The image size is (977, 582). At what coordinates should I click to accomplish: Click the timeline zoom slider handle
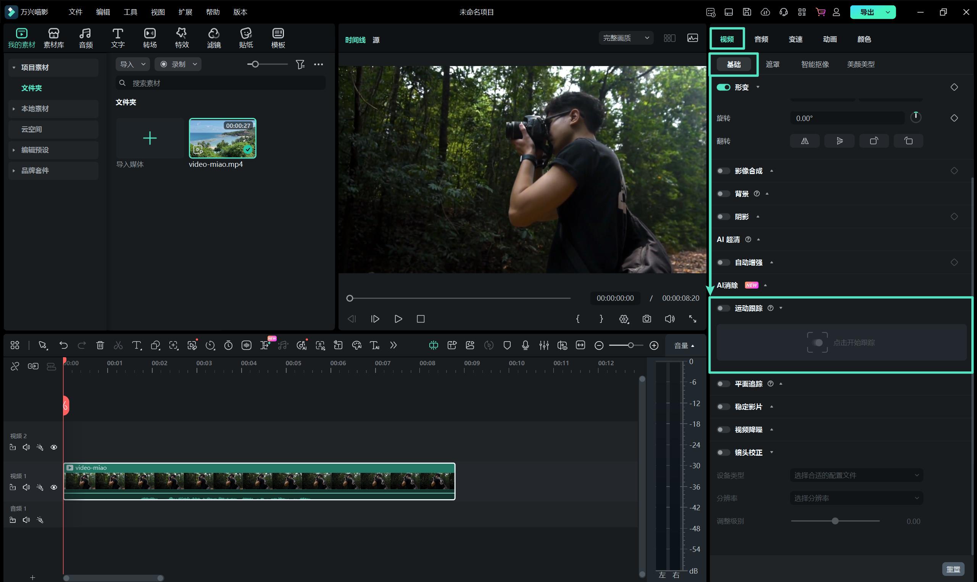coord(630,345)
